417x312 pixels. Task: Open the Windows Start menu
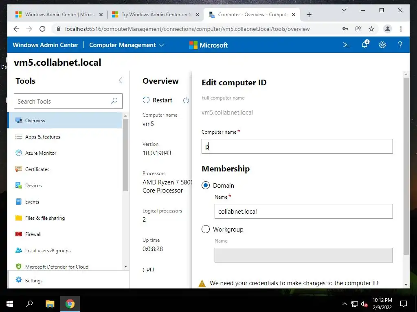pos(10,304)
